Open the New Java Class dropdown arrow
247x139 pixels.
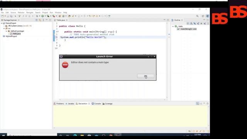66,16
